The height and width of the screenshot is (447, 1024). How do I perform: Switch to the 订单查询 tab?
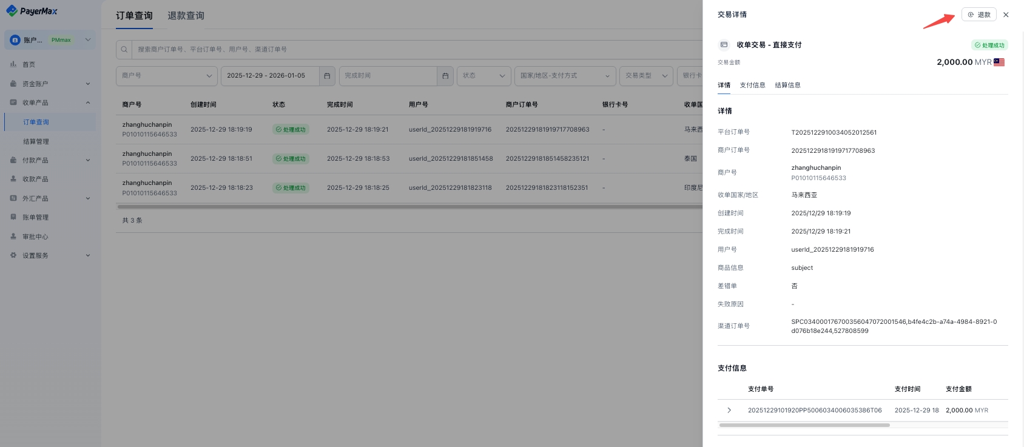[x=135, y=16]
